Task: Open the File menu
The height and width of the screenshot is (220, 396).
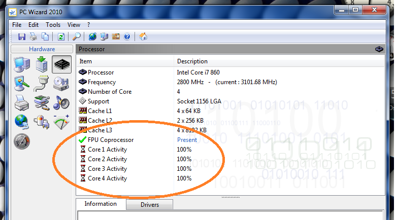Action: pos(17,25)
